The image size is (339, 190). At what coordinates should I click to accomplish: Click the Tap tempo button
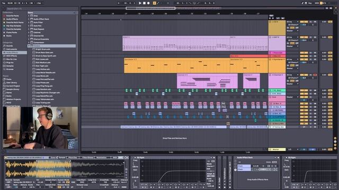4,3
